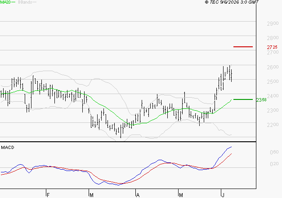Click the red resistance level line
The image size is (282, 198).
coord(243,47)
